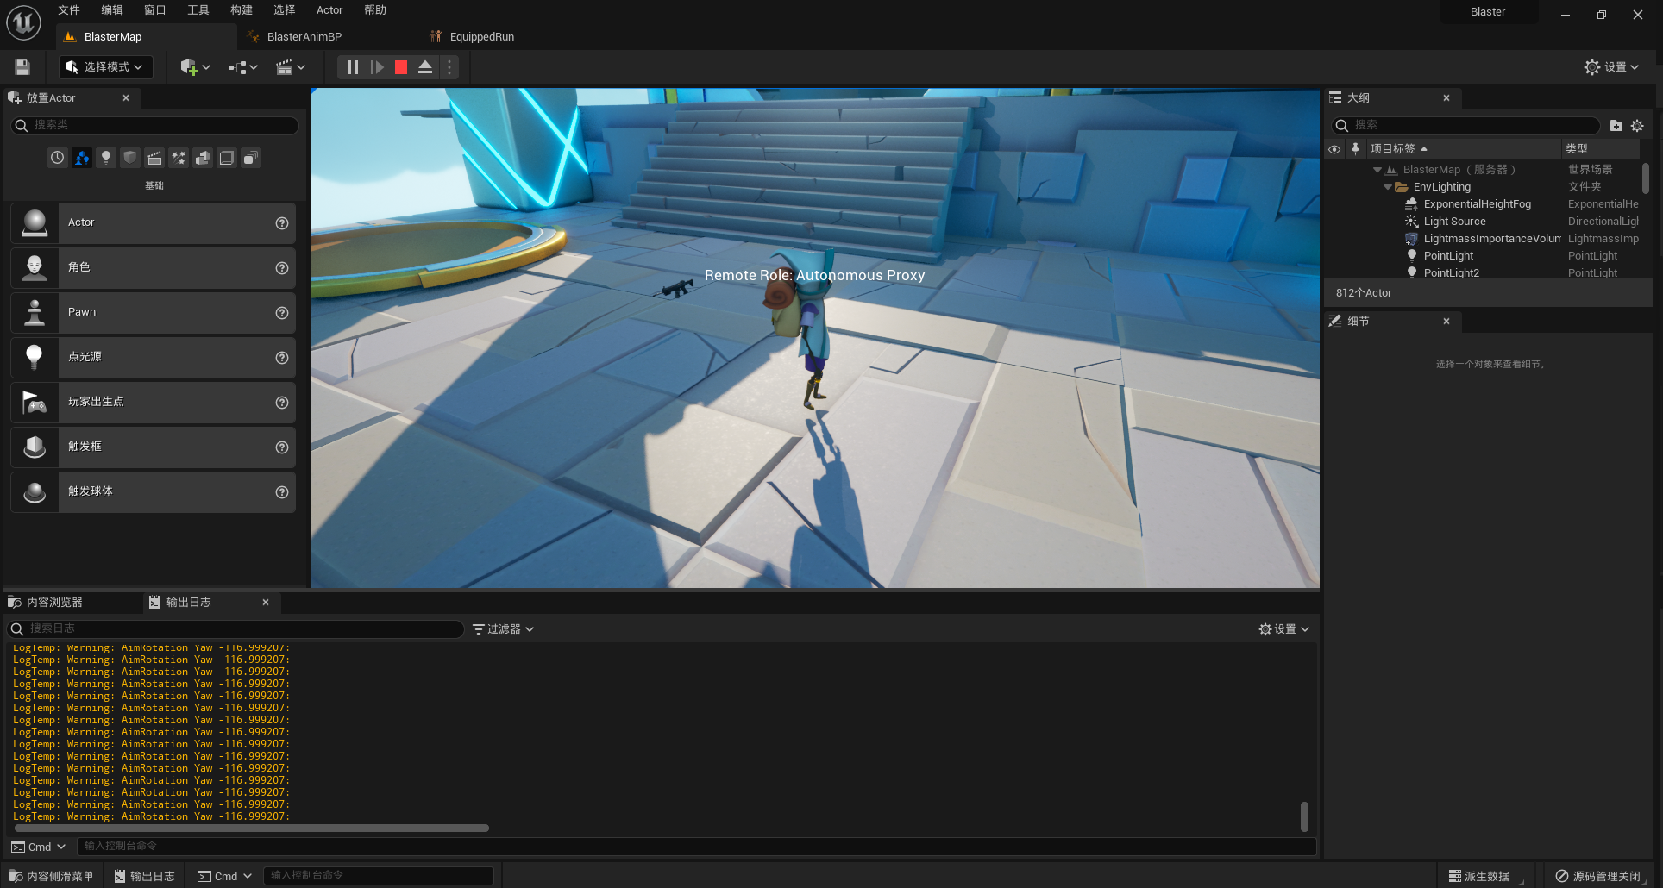The image size is (1663, 888).
Task: Collapse the EnvLighting folder
Action: [1388, 187]
